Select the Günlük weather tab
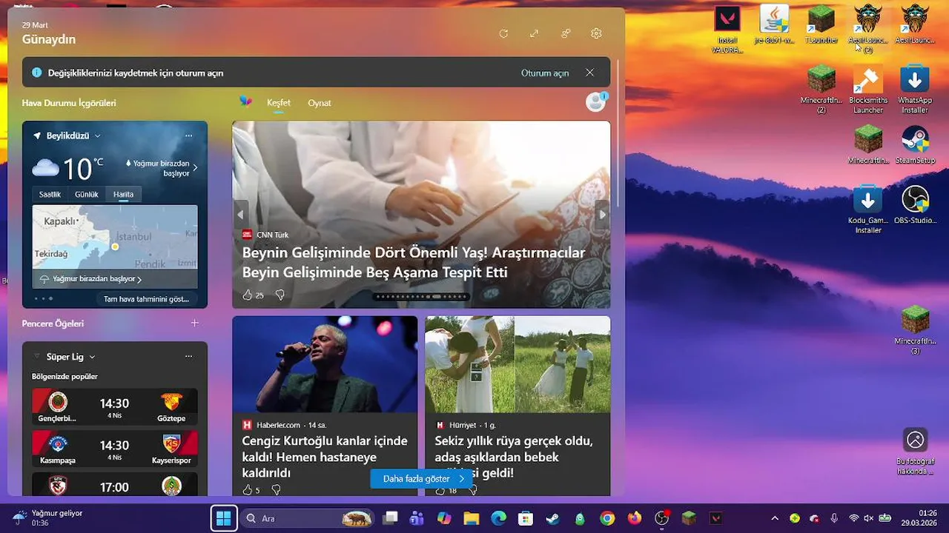 tap(87, 194)
